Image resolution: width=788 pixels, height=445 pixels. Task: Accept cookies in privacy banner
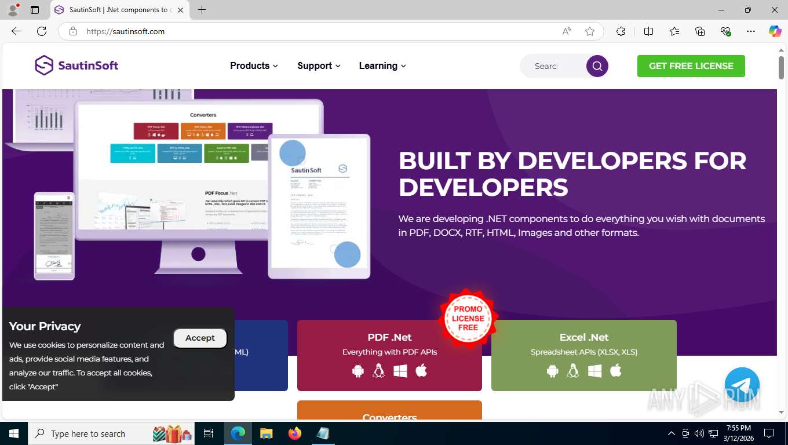(x=200, y=338)
